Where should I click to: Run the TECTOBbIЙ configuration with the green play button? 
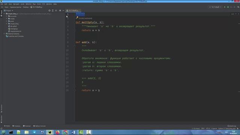(x=225, y=7)
